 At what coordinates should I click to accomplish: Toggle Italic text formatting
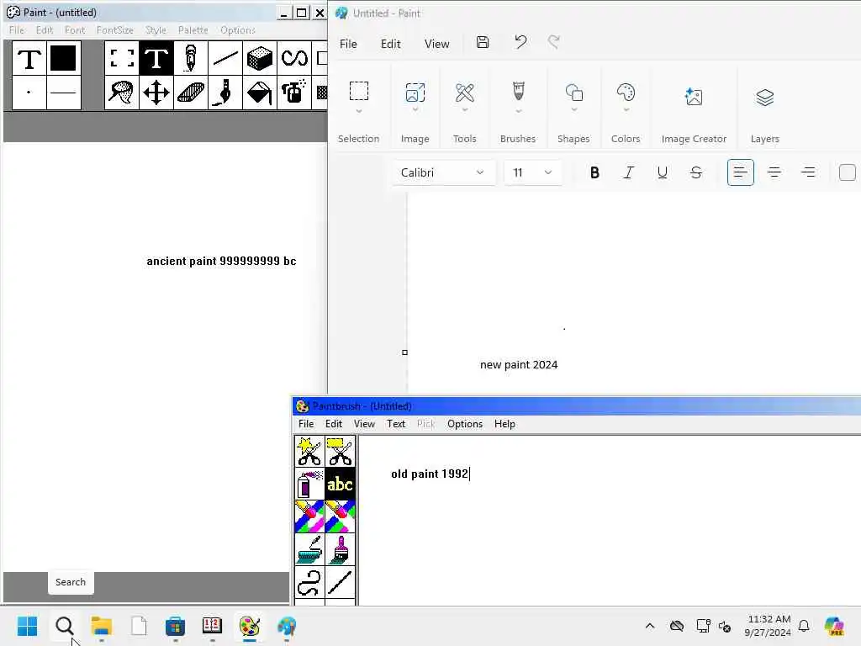point(628,172)
